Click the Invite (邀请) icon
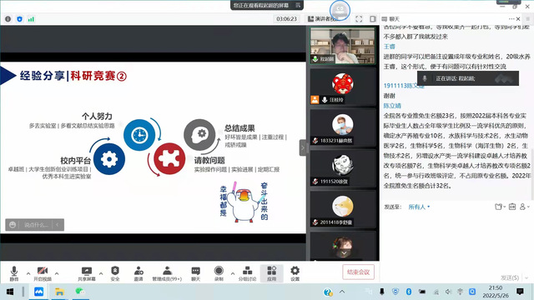Screen dimensions: 534x300 pos(139,273)
